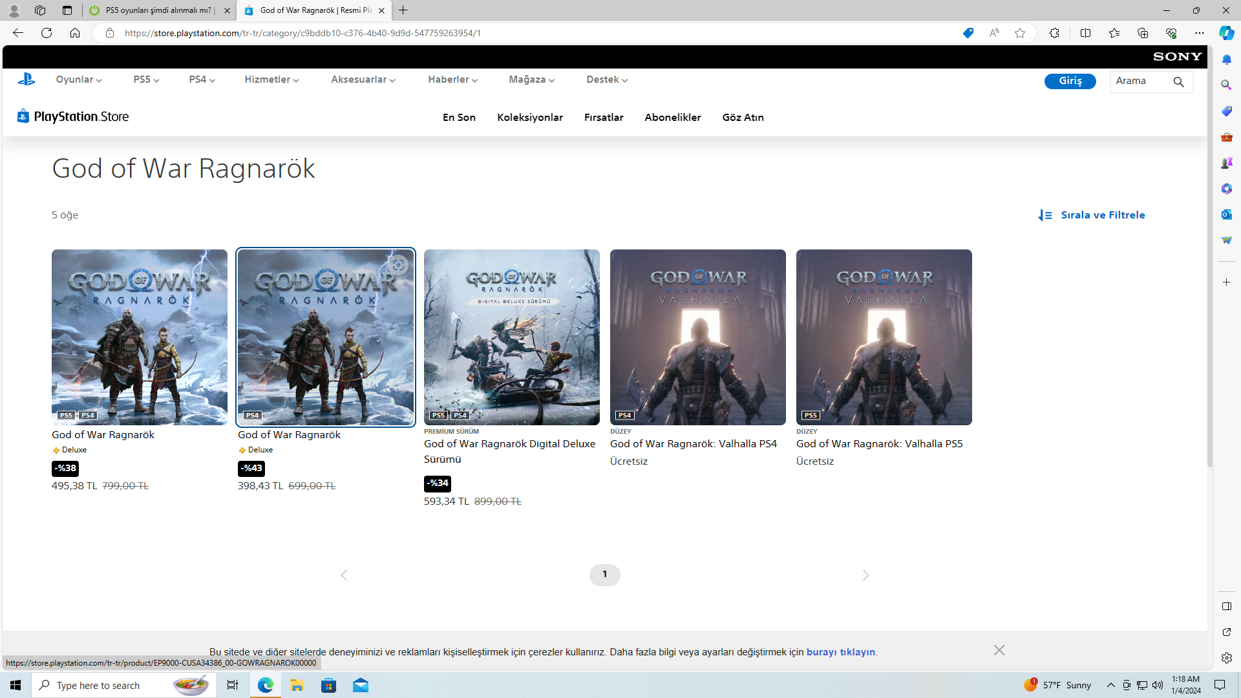1241x698 pixels.
Task: Open the Aksesuarlar dropdown menu
Action: (363, 79)
